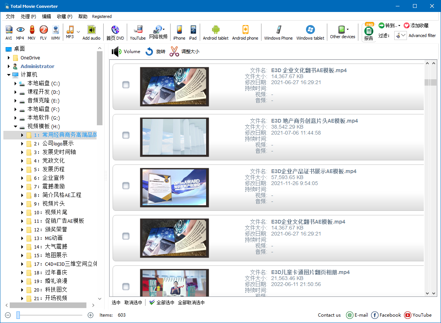Viewport: 441px width, 323px height.
Task: Click the 全部选中 select-all button
Action: [162, 302]
